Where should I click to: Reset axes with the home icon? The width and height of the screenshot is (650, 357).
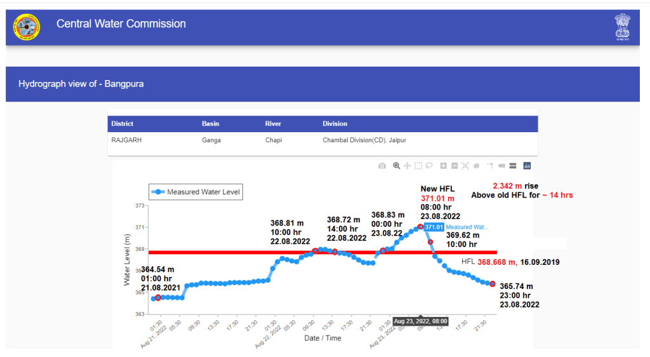(x=476, y=166)
